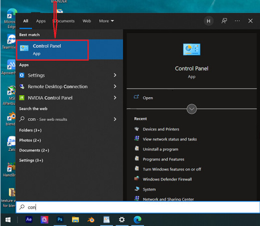Click the View network status icon

(x=136, y=138)
